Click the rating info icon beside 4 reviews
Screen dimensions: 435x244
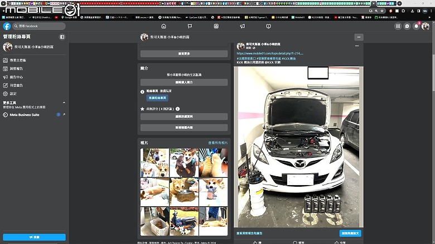coord(177,109)
